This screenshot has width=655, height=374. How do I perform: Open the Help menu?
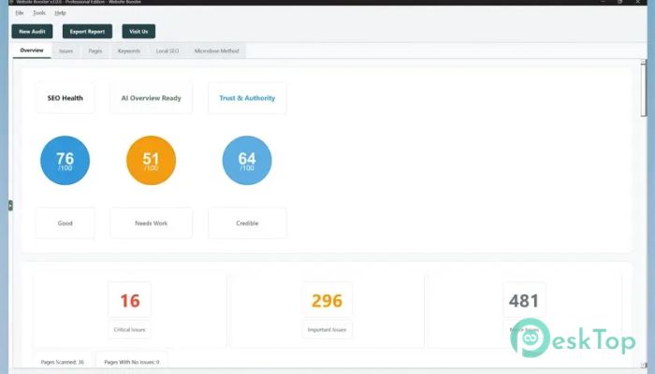point(60,13)
